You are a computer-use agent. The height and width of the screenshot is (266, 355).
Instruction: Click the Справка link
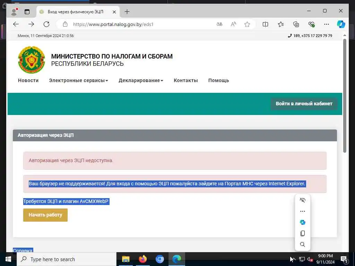tap(23, 250)
